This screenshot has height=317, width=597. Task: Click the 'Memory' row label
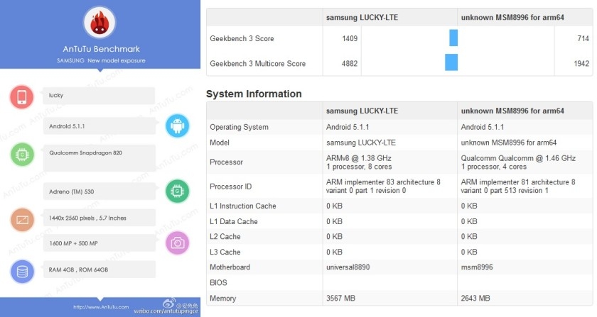click(223, 299)
